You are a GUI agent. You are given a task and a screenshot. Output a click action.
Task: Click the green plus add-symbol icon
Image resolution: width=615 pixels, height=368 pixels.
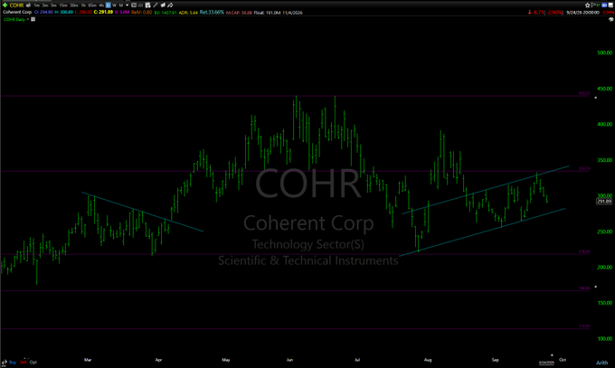[x=5, y=5]
